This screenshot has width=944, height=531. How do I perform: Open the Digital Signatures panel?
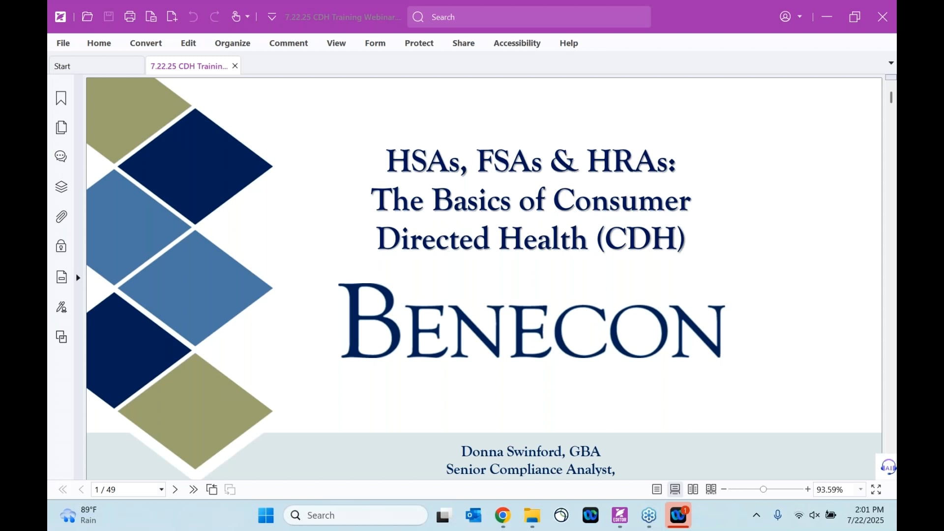pyautogui.click(x=61, y=307)
